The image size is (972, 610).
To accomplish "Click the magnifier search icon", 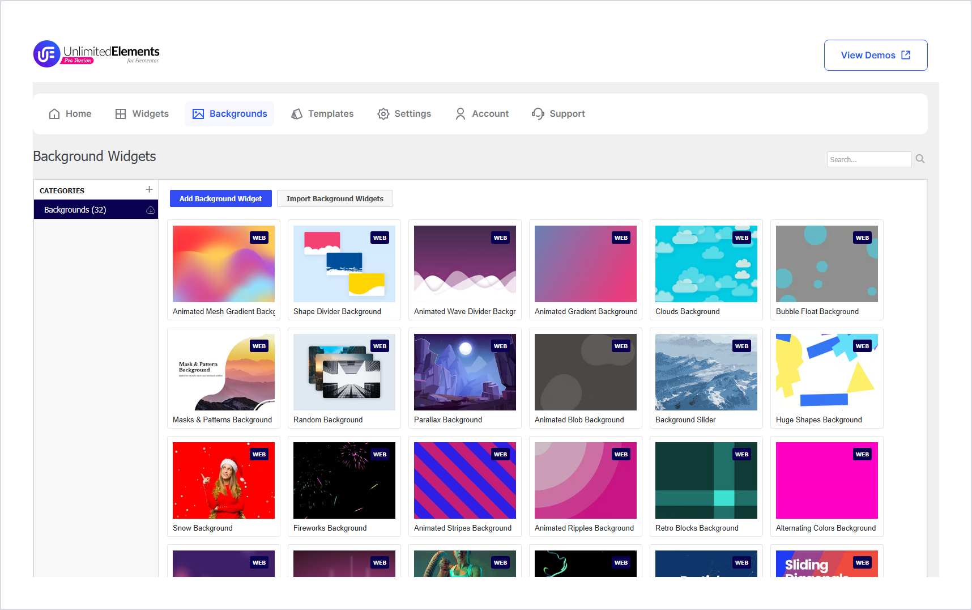I will click(920, 159).
